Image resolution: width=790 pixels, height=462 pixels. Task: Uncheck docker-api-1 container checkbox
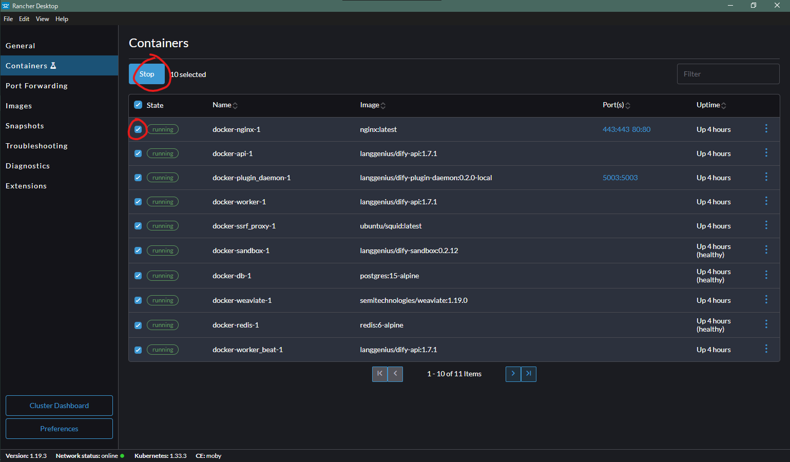[138, 153]
